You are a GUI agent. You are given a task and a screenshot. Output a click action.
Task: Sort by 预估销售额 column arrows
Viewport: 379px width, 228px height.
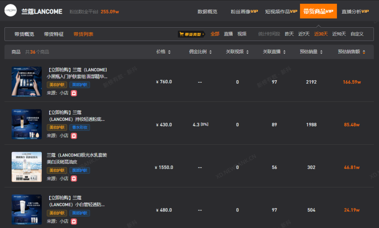coord(364,52)
